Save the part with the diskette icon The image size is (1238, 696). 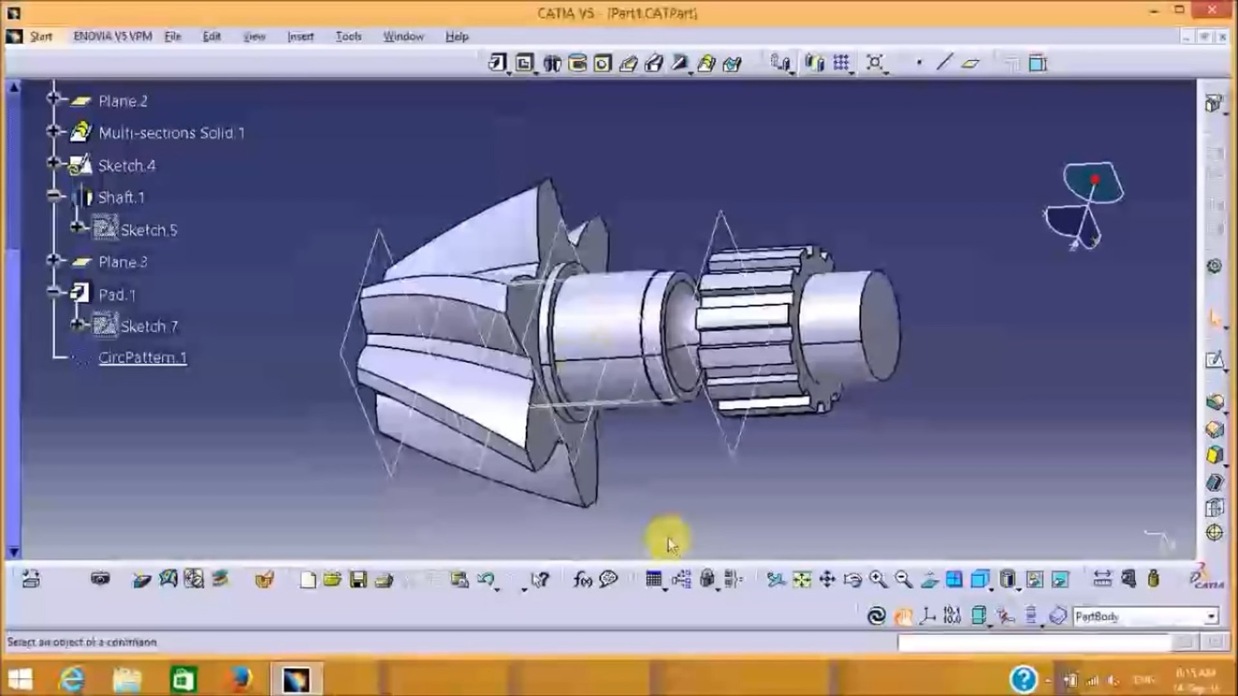tap(359, 580)
